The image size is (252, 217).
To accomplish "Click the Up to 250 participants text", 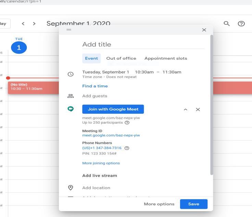I will [x=102, y=123].
